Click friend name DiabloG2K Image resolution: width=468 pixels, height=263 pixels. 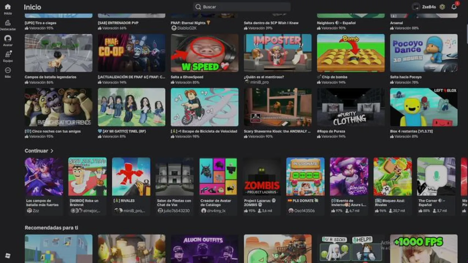point(187,28)
